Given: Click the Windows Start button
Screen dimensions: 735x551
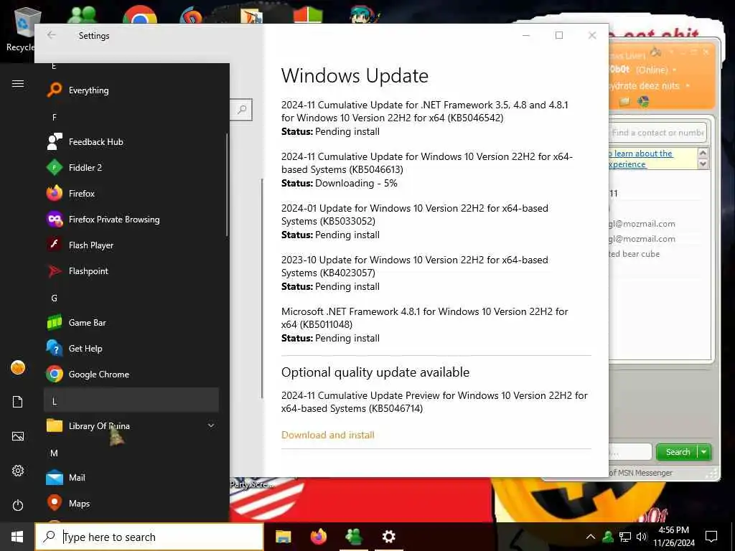Looking at the screenshot, I should 17,537.
